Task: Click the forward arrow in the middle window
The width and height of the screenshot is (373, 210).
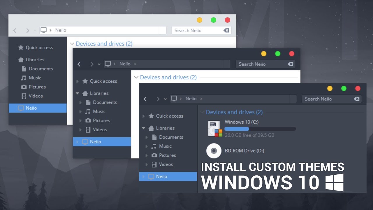Action: 92,64
